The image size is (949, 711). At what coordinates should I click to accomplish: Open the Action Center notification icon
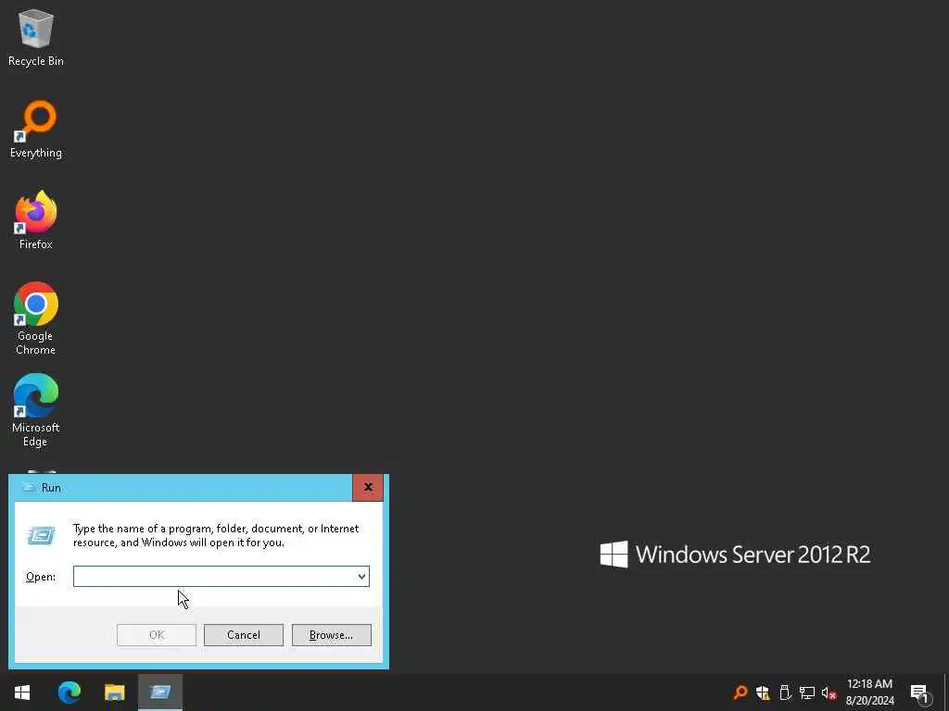coord(920,692)
